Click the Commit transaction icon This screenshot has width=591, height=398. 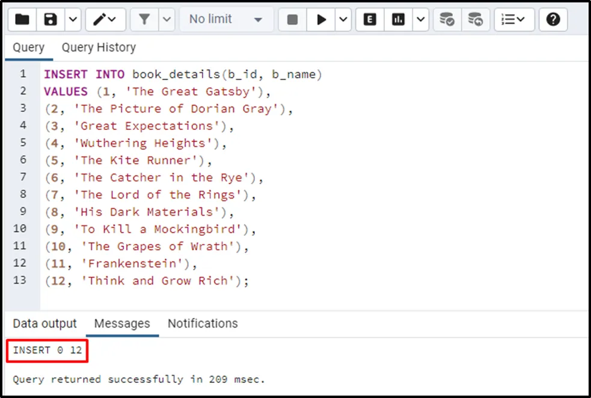[447, 20]
